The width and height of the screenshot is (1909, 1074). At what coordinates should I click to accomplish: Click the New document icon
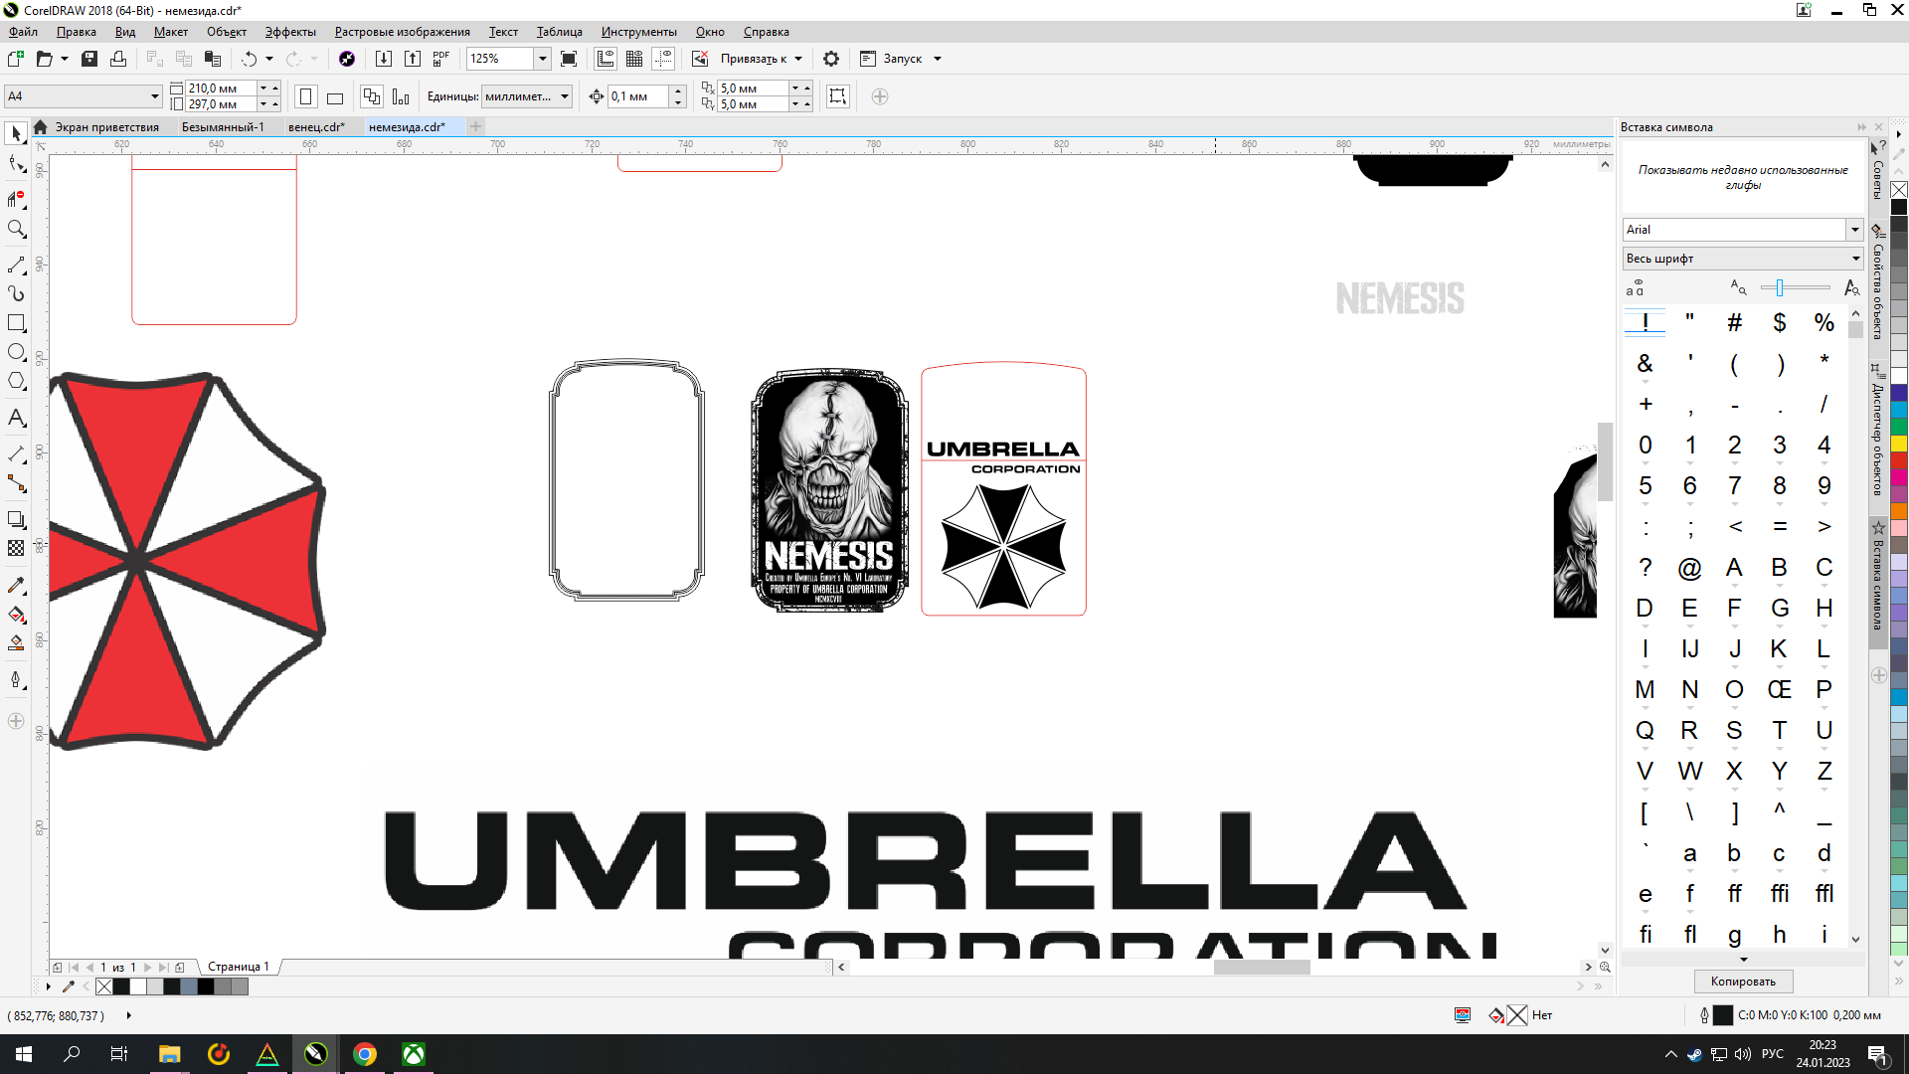point(16,59)
